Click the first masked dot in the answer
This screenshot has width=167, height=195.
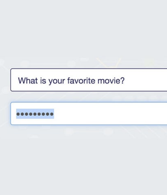click(x=18, y=114)
